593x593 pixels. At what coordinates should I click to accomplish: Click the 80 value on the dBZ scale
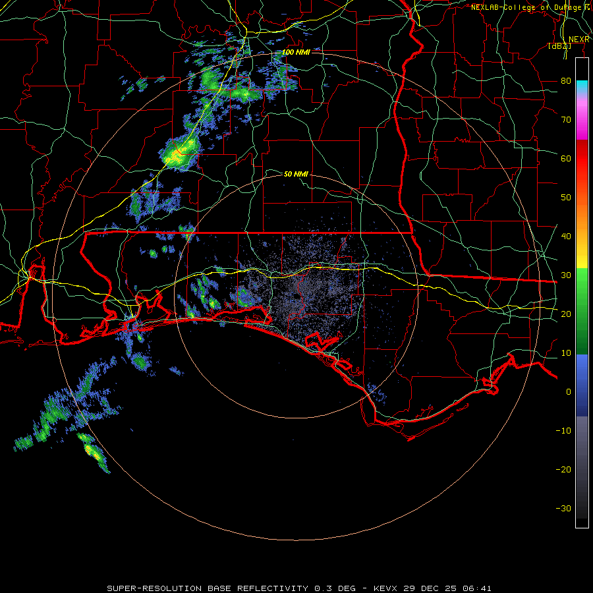coord(566,80)
